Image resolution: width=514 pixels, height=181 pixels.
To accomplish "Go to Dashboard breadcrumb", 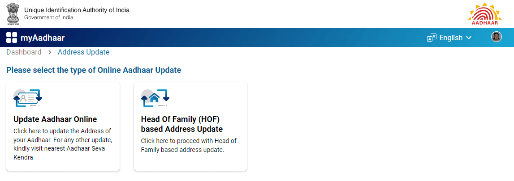I will coord(24,52).
